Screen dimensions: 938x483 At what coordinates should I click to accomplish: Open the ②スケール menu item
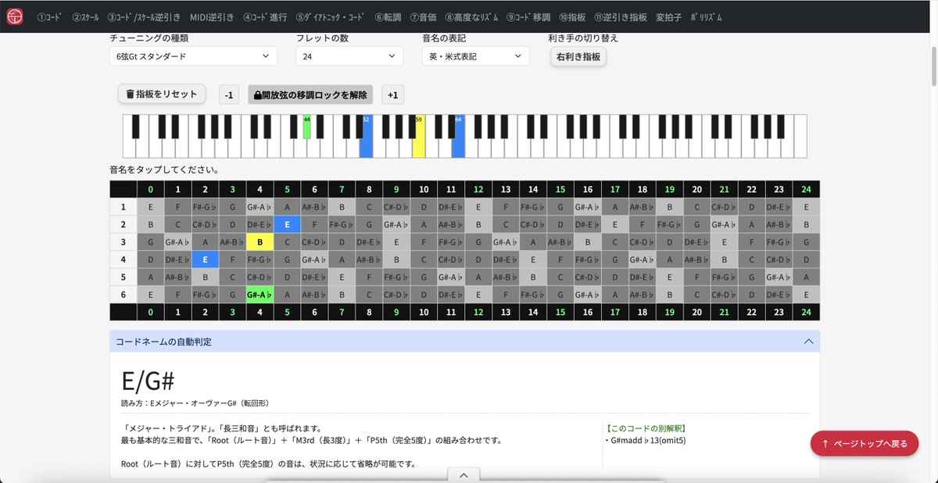[x=85, y=16]
